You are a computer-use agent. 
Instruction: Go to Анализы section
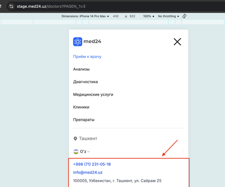(x=81, y=69)
